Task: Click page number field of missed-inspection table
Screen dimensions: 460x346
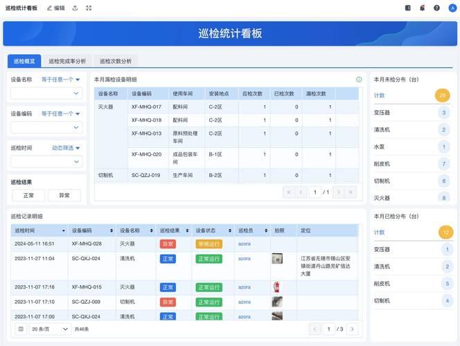Action: click(315, 192)
